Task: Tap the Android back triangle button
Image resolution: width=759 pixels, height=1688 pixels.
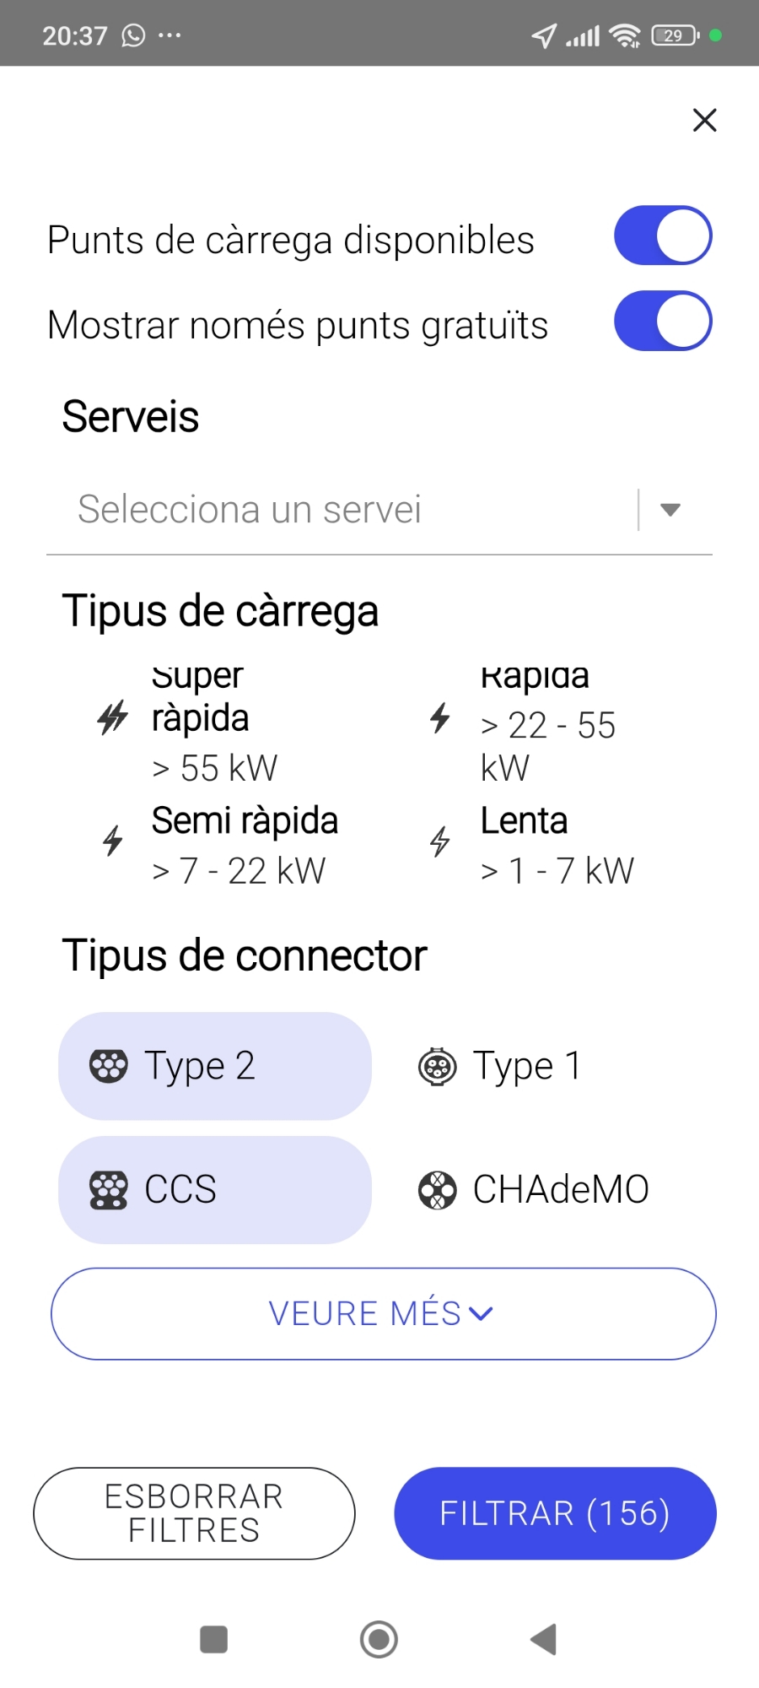Action: (x=544, y=1640)
